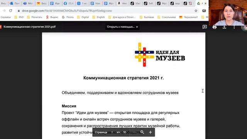Switch to the 'Нов' Google Docs tab
The image size is (247, 139).
point(95,3)
